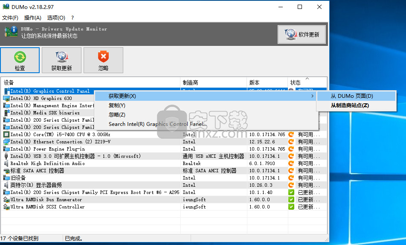The width and height of the screenshot is (406, 245).
Task: Click green check icon for SCSI Controller row
Action: pos(291,207)
